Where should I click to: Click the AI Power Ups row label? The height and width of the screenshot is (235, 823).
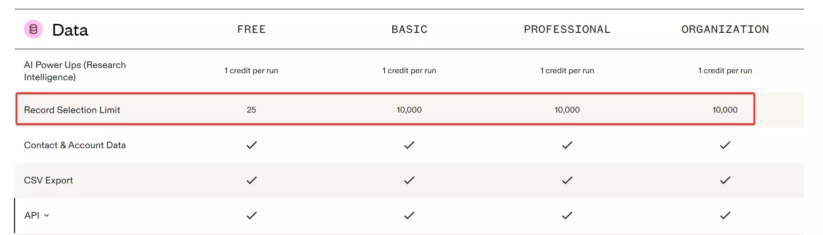pyautogui.click(x=75, y=71)
